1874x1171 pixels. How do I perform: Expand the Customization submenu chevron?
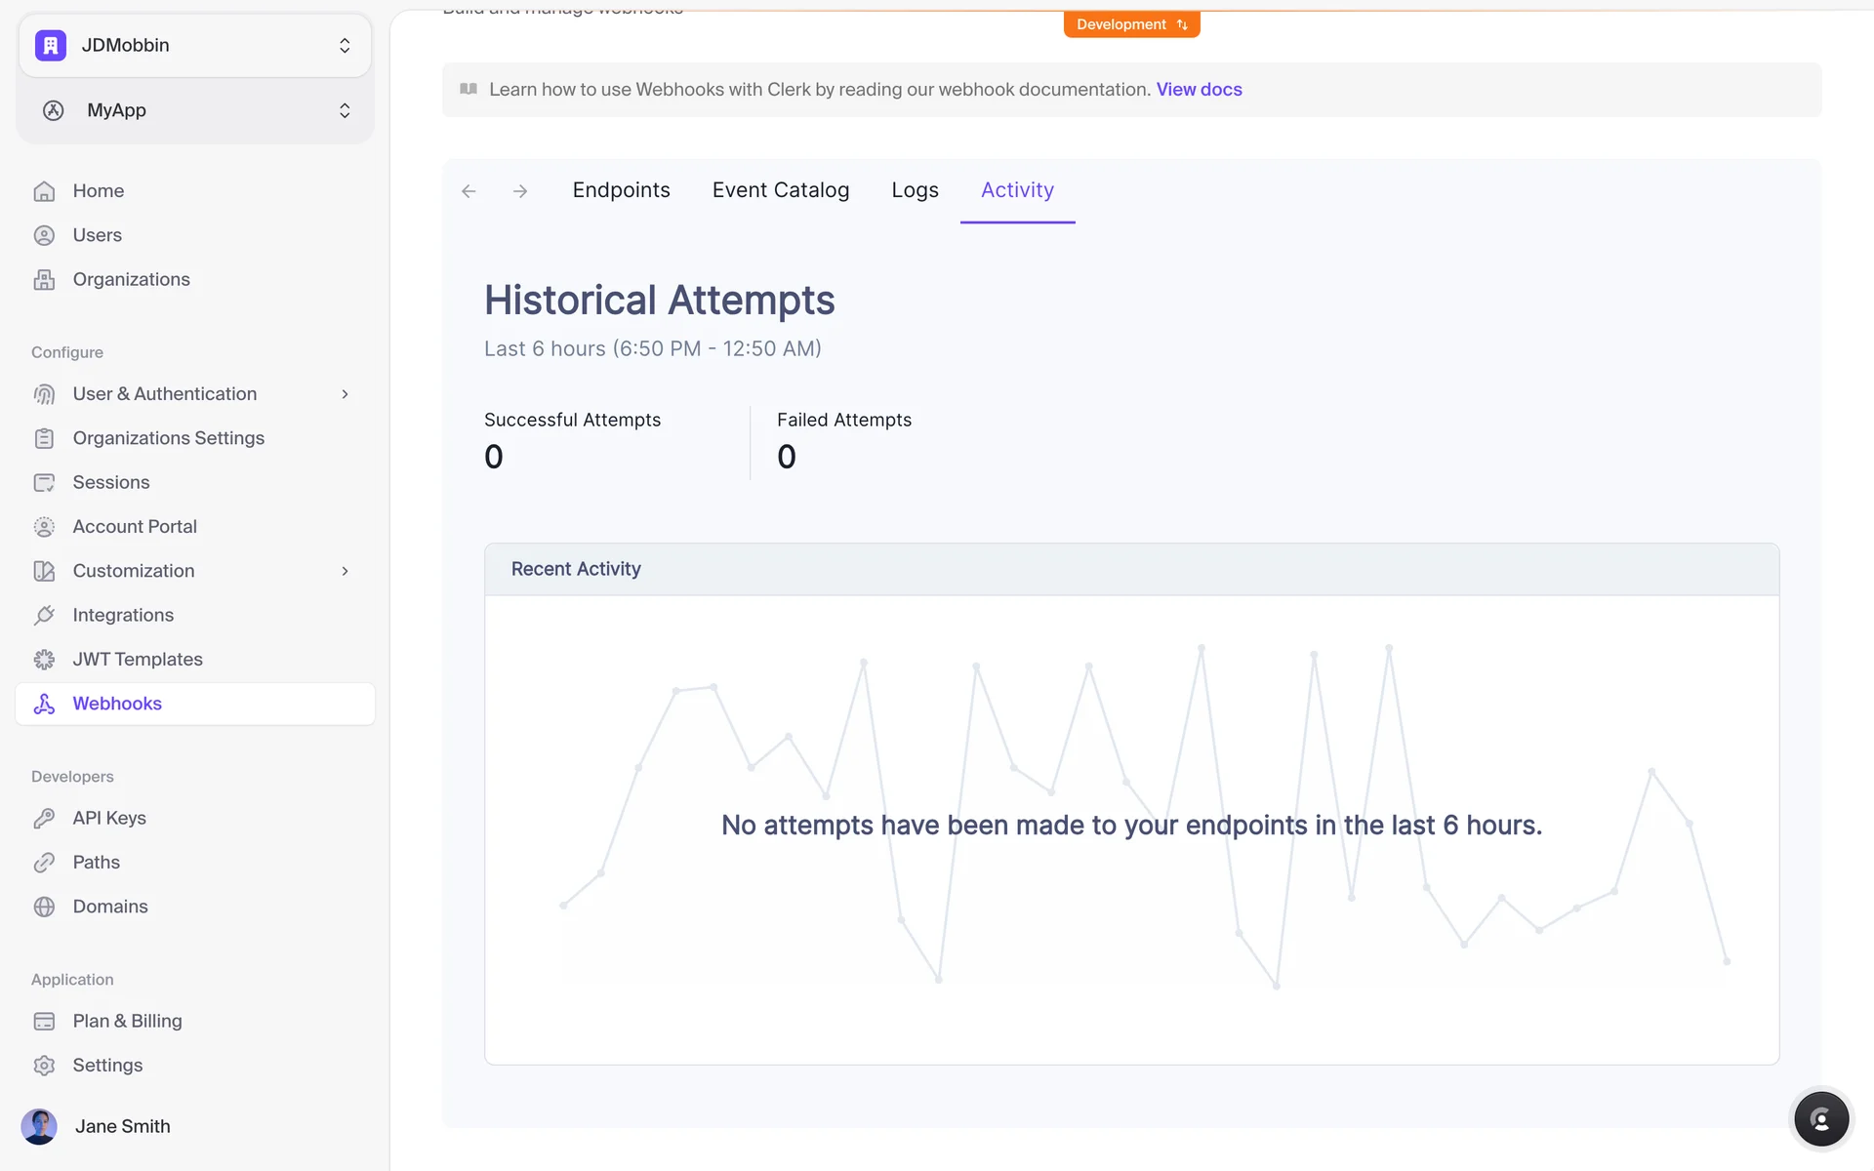click(345, 571)
